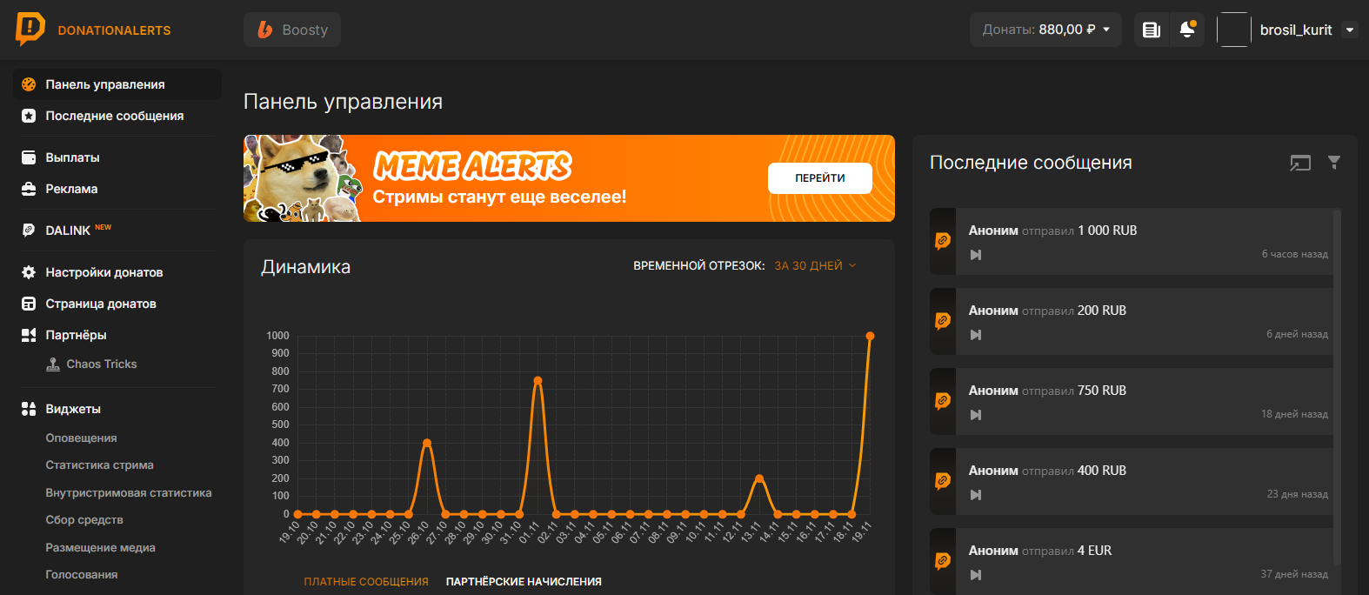1369x595 pixels.
Task: Replay the 200 RUB donation alert
Action: (976, 335)
